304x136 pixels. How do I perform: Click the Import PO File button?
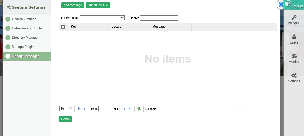(98, 5)
